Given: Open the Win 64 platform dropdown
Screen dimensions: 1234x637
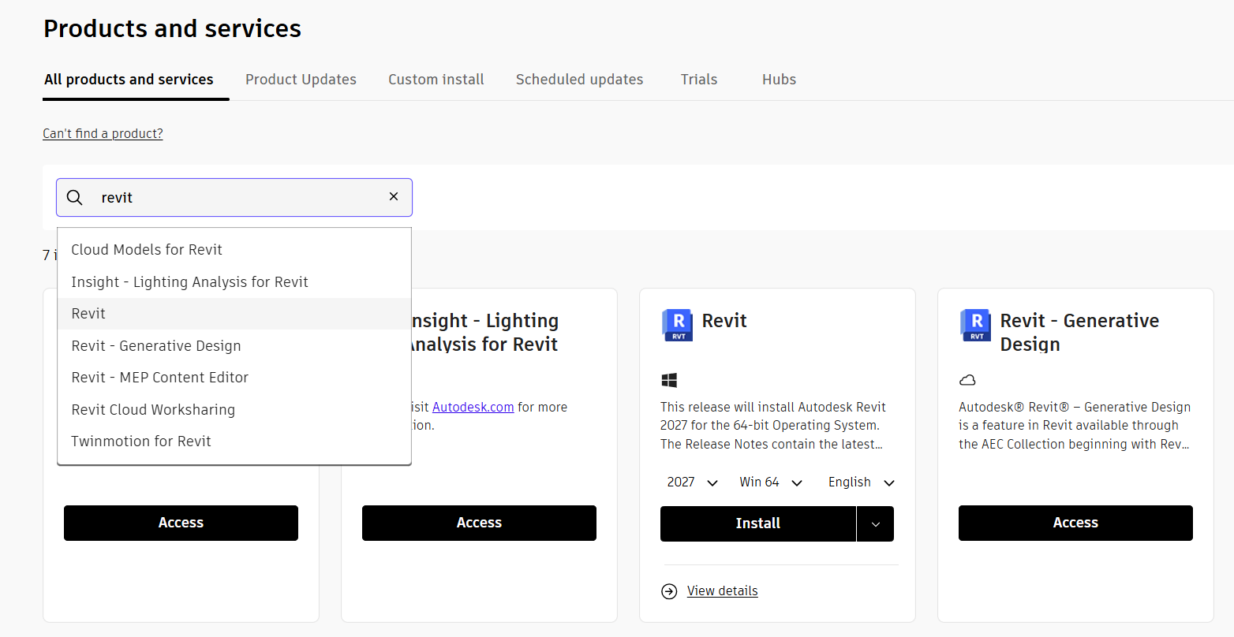Looking at the screenshot, I should pyautogui.click(x=771, y=482).
